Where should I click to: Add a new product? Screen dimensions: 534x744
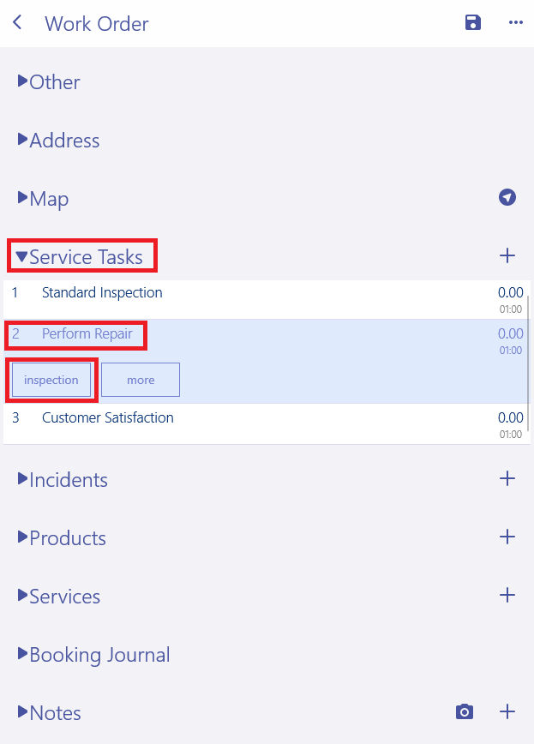(507, 537)
